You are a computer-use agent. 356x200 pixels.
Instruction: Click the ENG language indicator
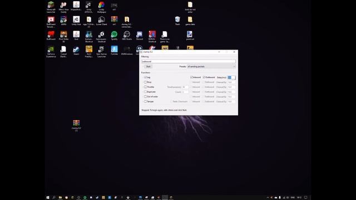[293, 198]
